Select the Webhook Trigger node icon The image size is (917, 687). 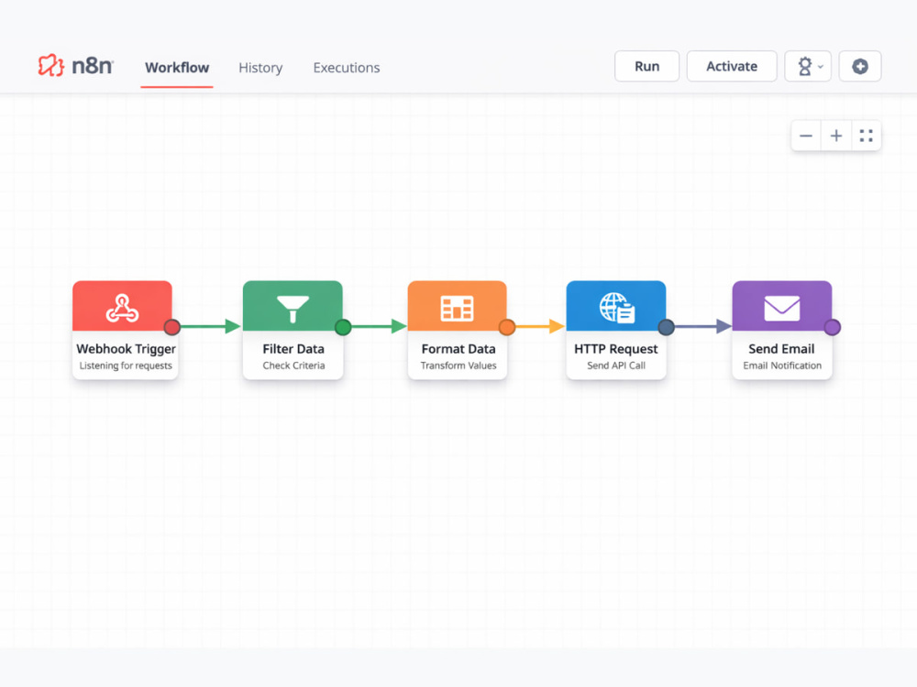tap(122, 308)
